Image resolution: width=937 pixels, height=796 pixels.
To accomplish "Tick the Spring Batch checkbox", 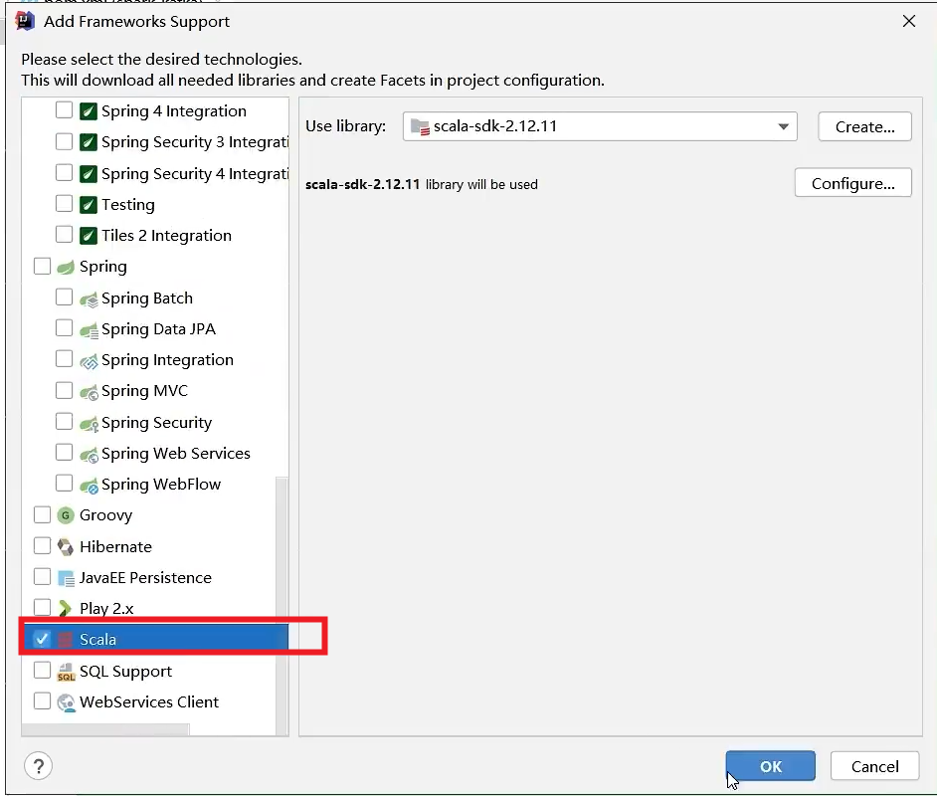I will [x=64, y=297].
